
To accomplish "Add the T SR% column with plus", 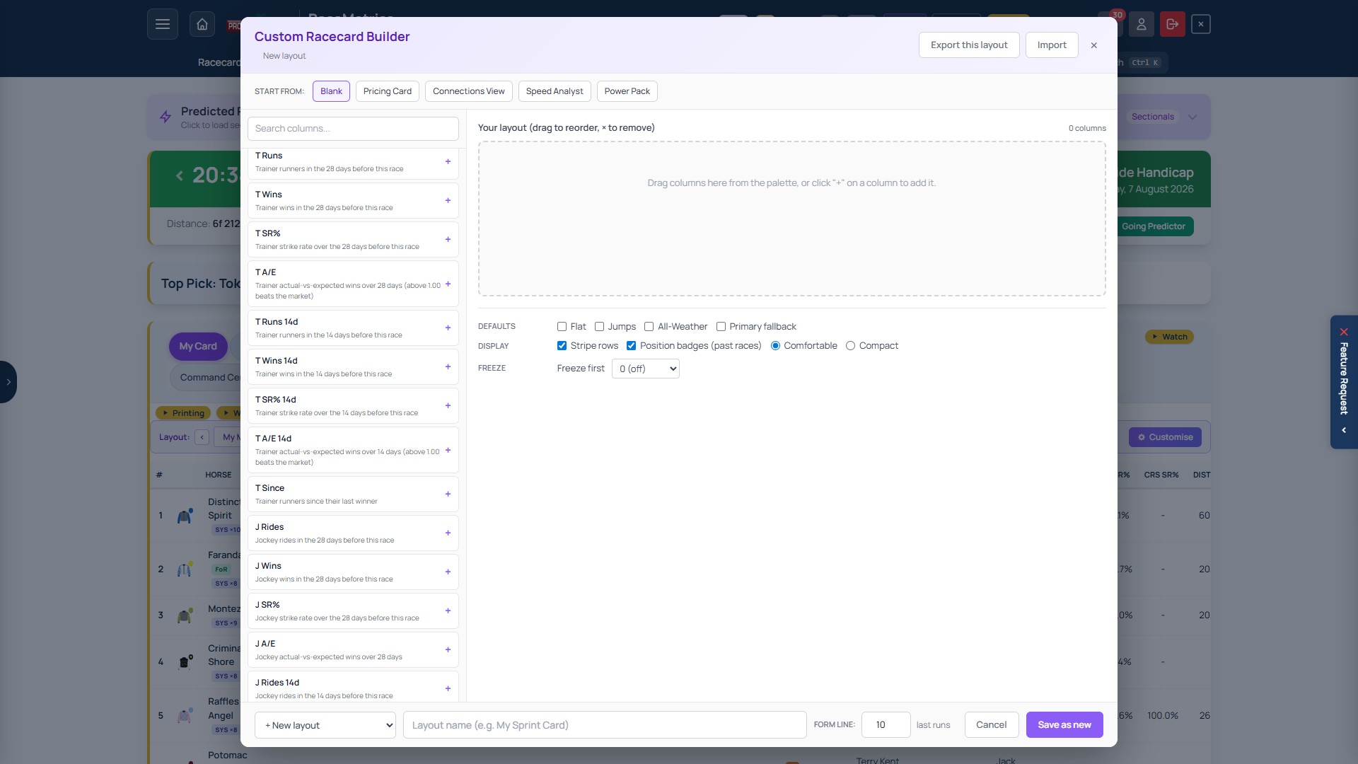I will pyautogui.click(x=448, y=240).
